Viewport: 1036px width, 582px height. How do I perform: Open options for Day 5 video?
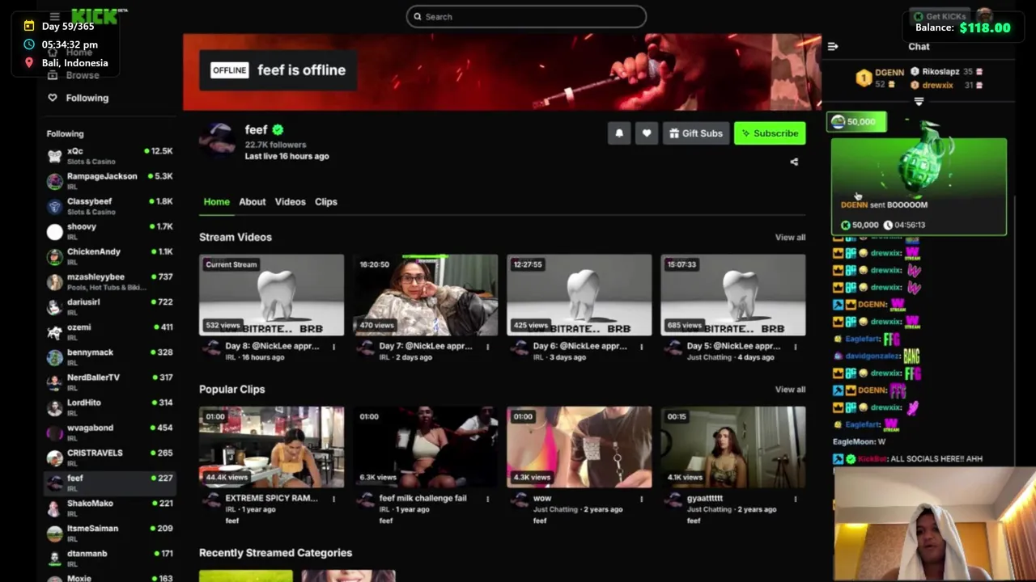click(795, 347)
